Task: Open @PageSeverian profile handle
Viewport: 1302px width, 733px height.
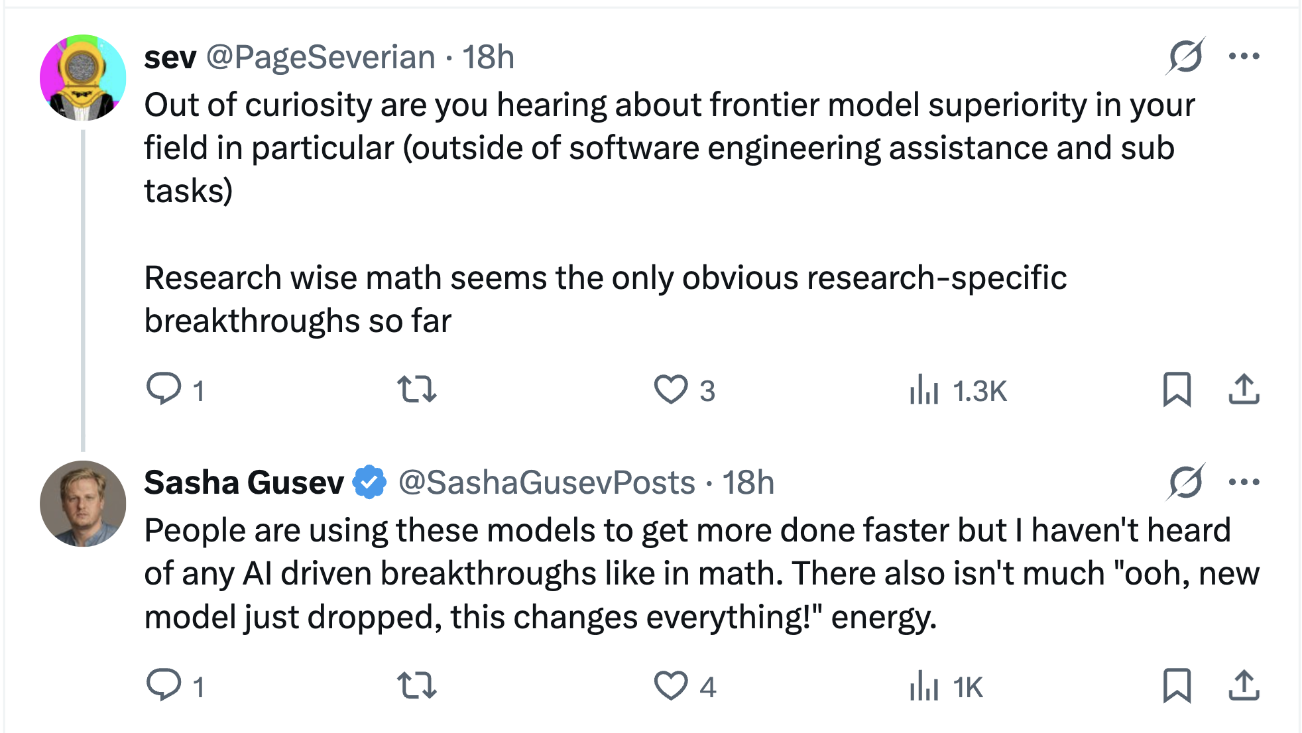Action: [321, 58]
